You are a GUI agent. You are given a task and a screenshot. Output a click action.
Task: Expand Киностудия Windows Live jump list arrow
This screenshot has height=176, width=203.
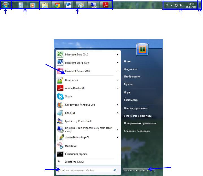(x=117, y=105)
